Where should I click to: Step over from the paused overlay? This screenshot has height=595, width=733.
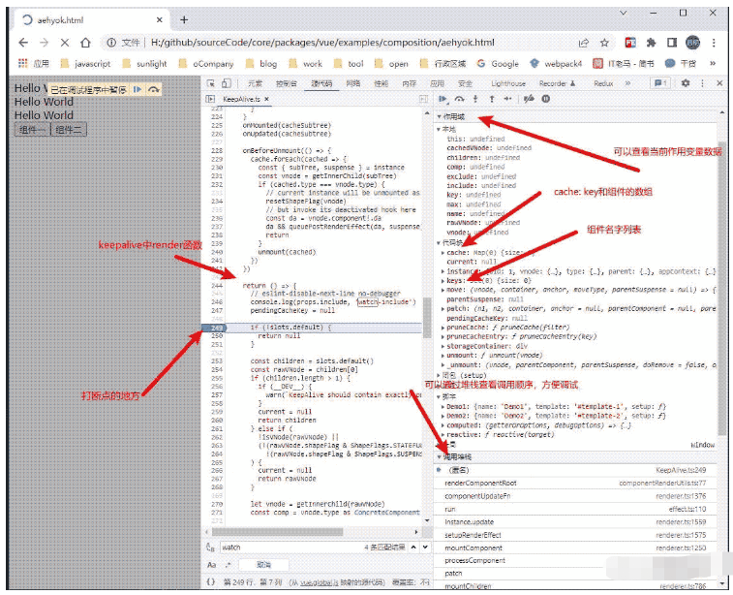pyautogui.click(x=153, y=89)
